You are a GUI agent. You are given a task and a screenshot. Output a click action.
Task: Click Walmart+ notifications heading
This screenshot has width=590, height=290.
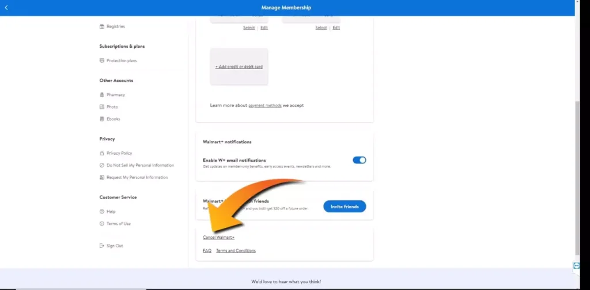(x=227, y=142)
